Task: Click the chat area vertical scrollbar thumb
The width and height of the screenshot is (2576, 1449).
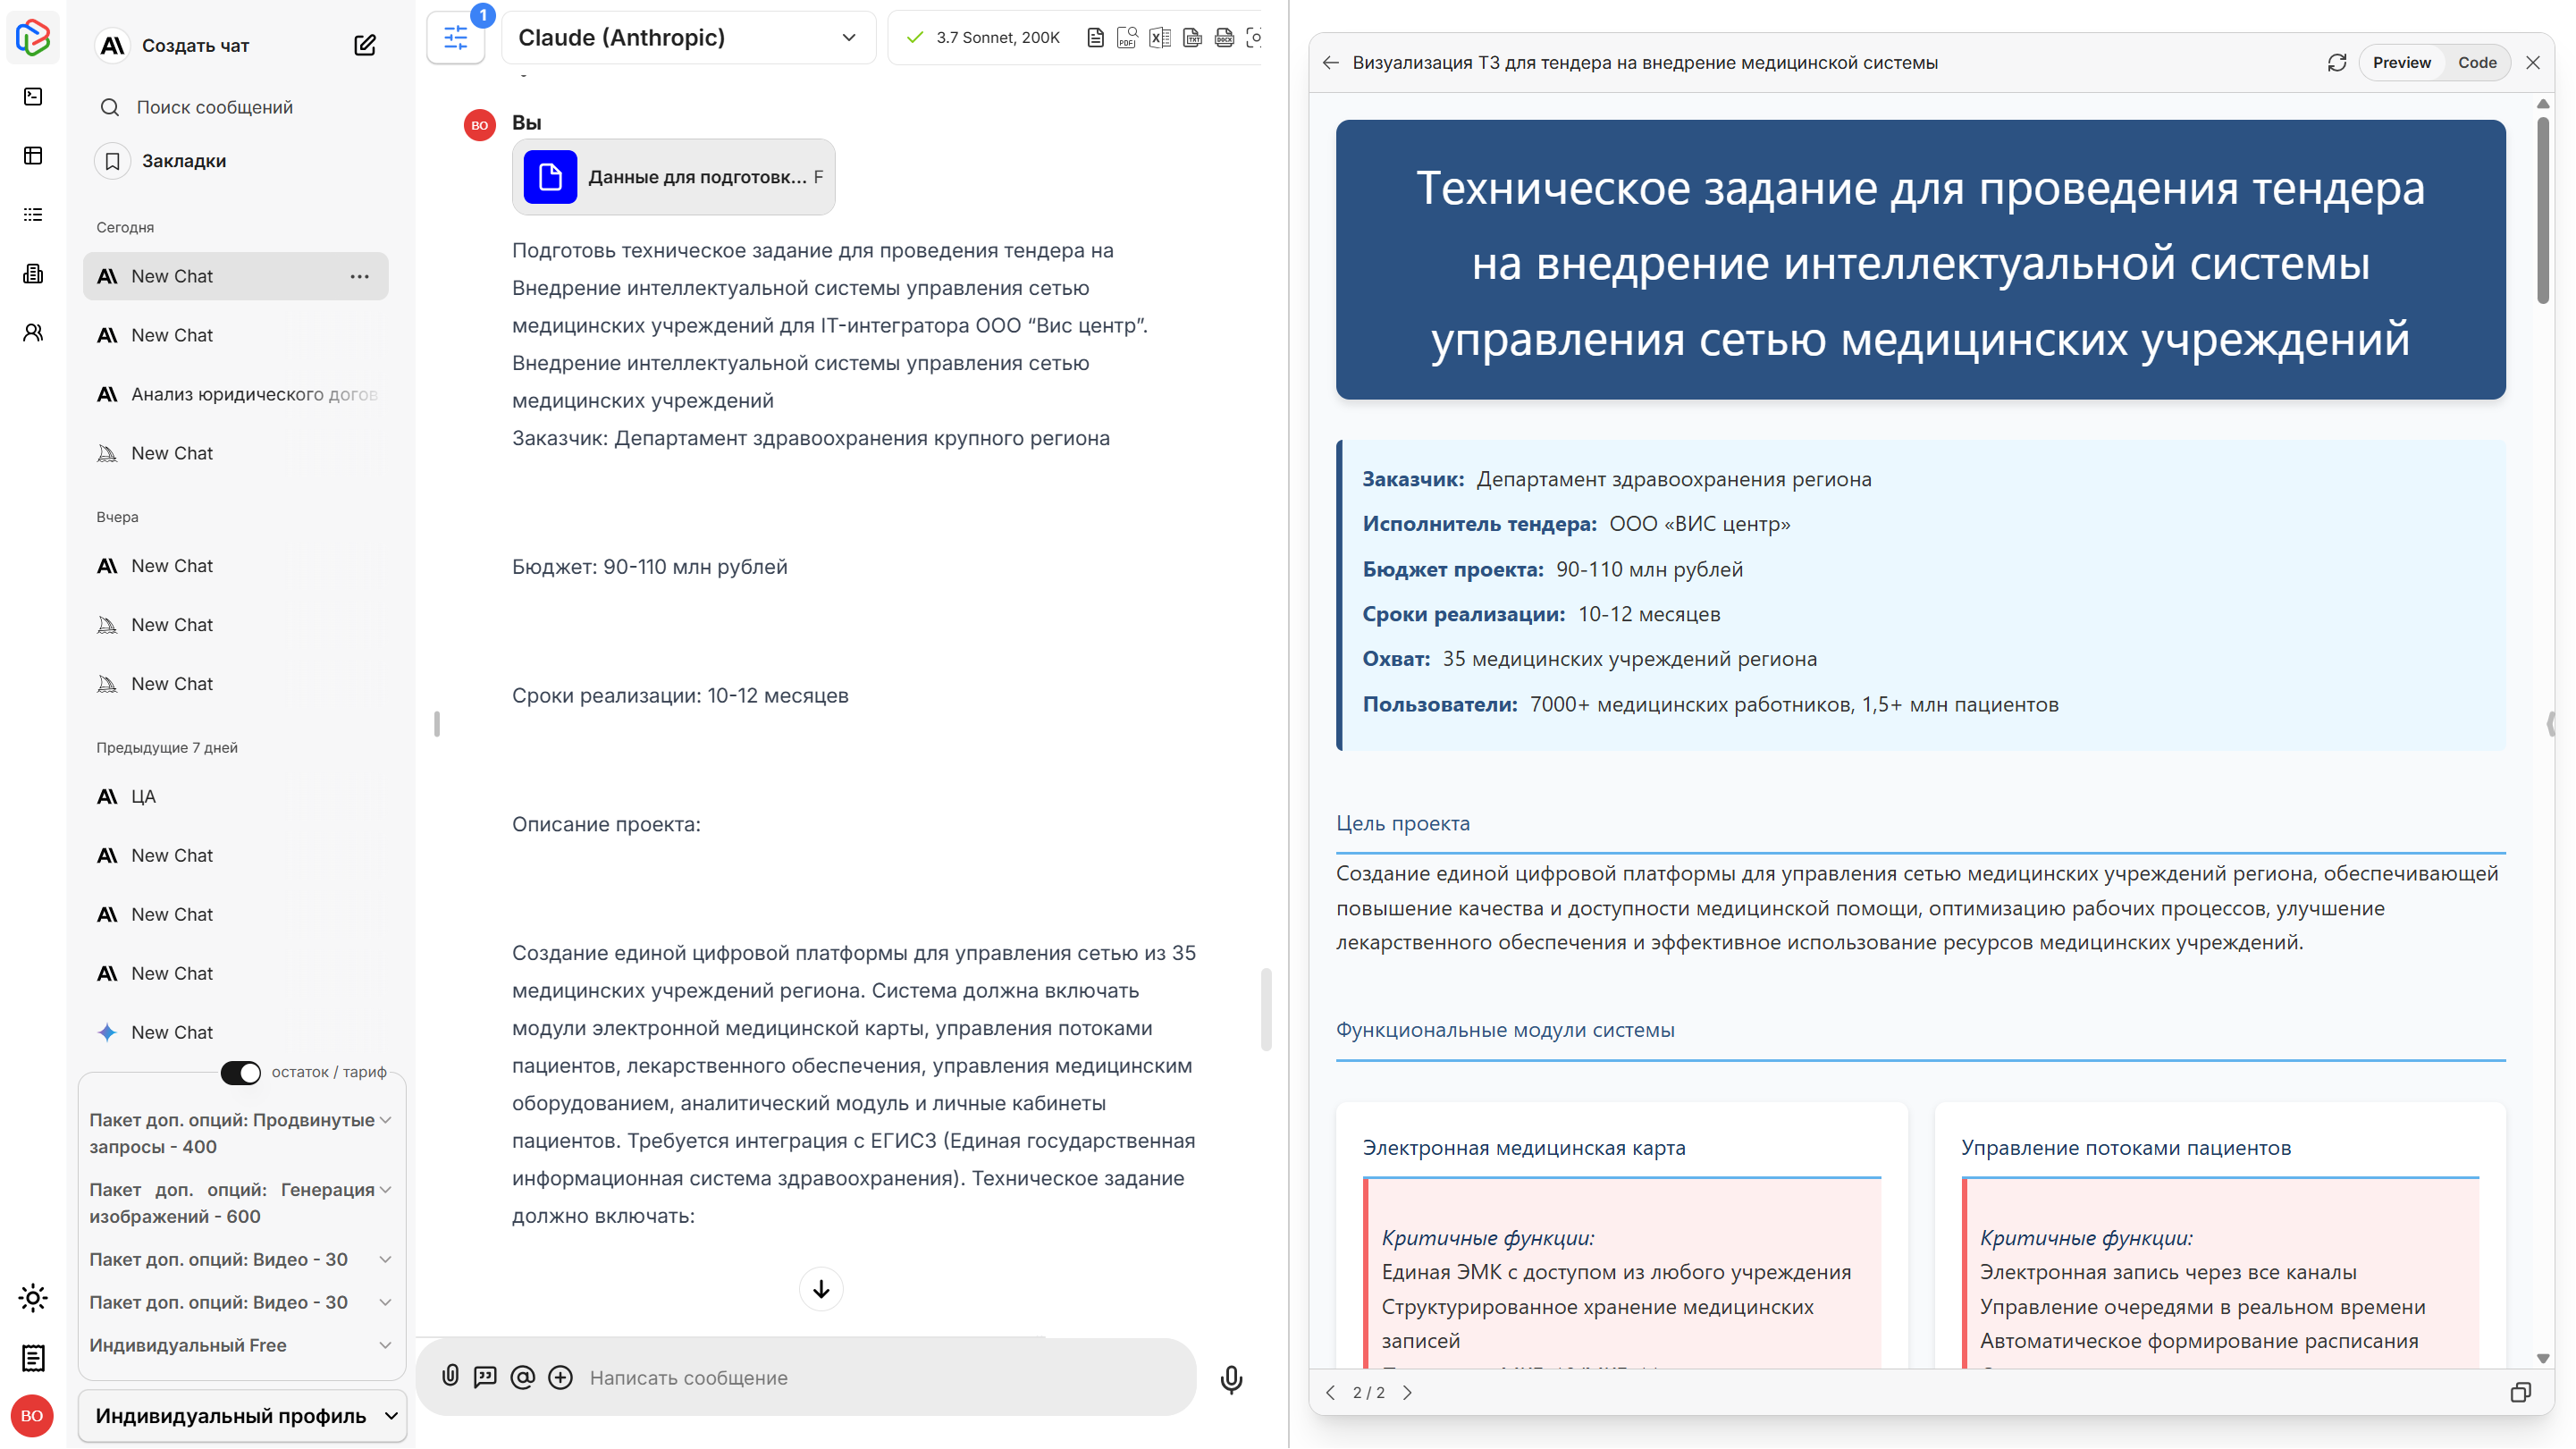Action: [1266, 1010]
